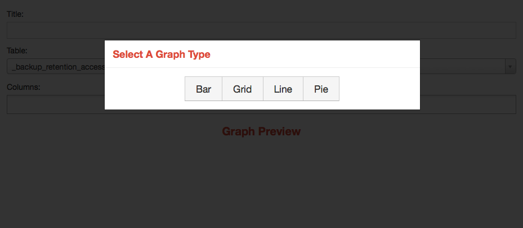Click the Graph Preview heading
Image resolution: width=523 pixels, height=228 pixels.
pos(261,131)
